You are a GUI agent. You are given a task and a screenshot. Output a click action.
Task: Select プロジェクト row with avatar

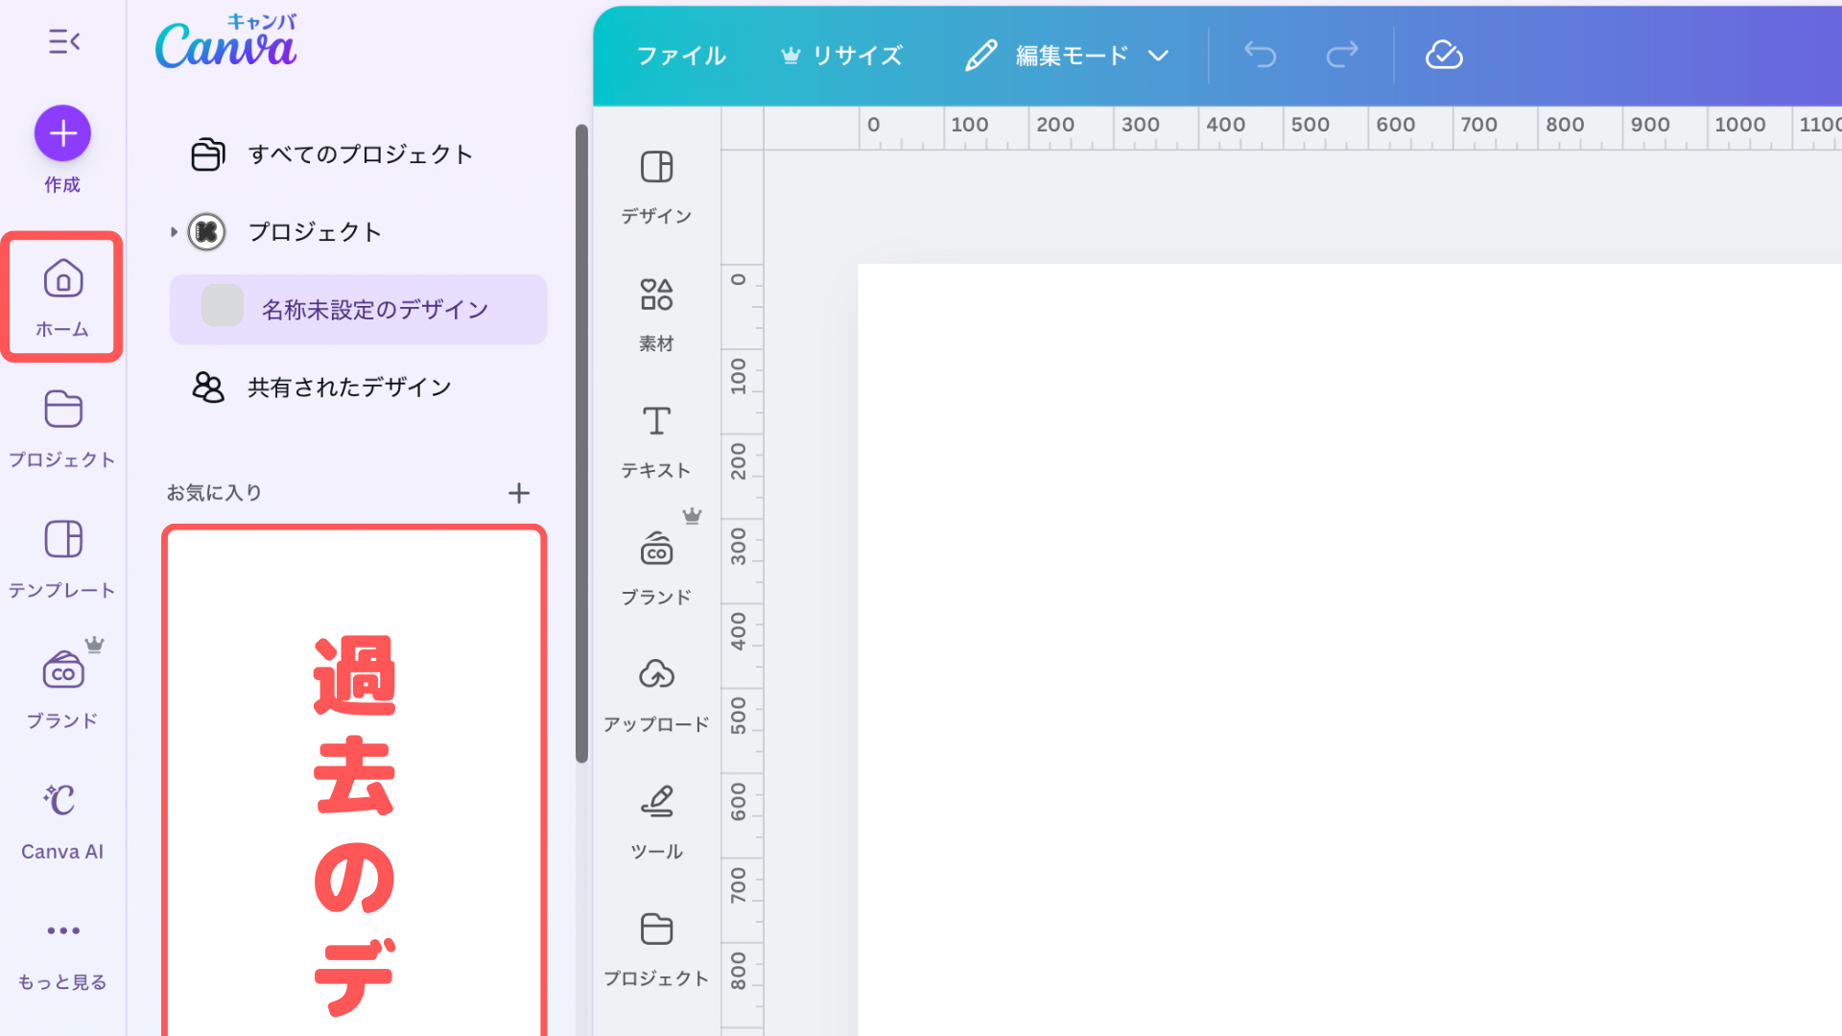click(286, 232)
